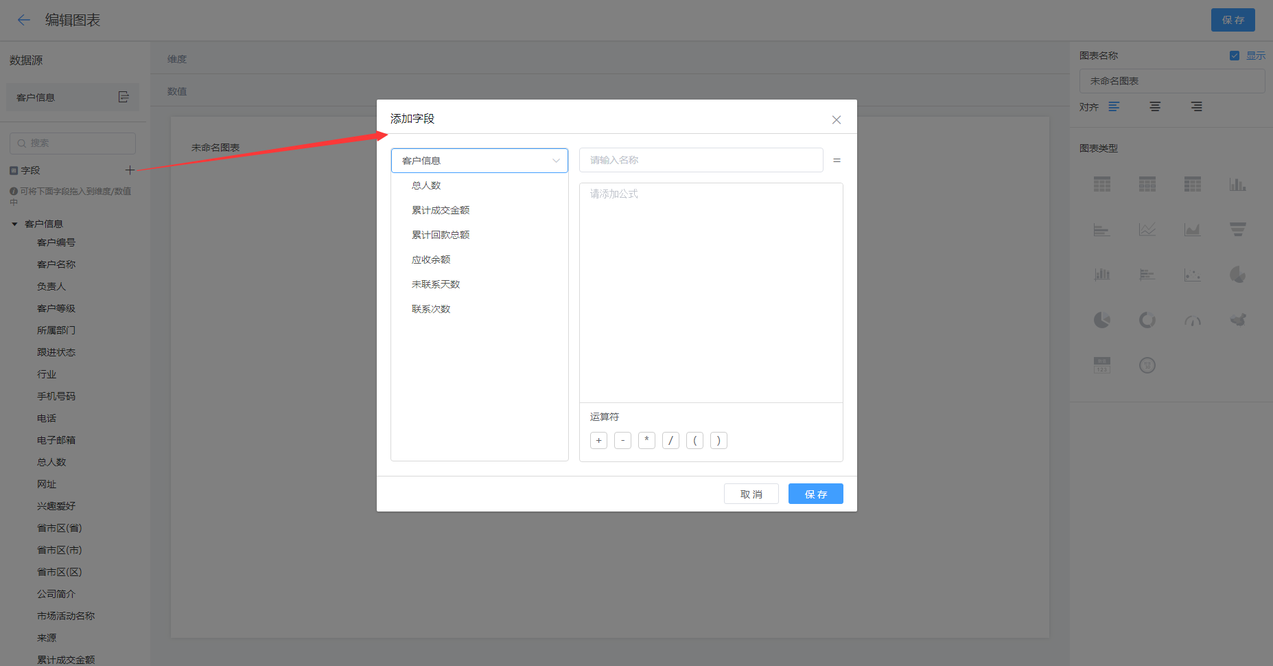The width and height of the screenshot is (1273, 666).
Task: Focus the 请输入名称 field name input
Action: click(x=701, y=160)
